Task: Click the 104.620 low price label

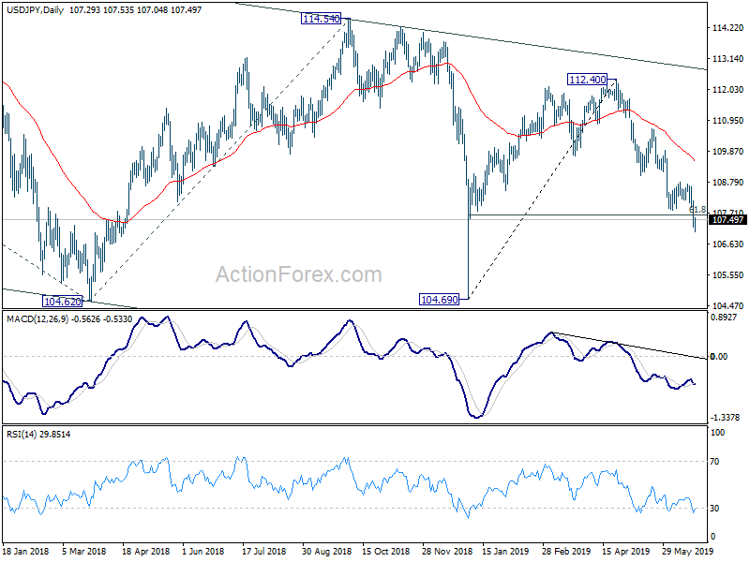Action: point(62,301)
